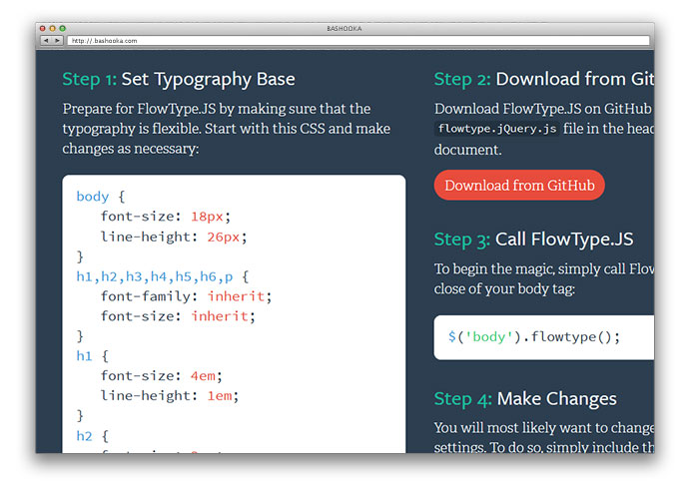
Task: Click the $('body').flowtype(); code snippet
Action: [533, 337]
